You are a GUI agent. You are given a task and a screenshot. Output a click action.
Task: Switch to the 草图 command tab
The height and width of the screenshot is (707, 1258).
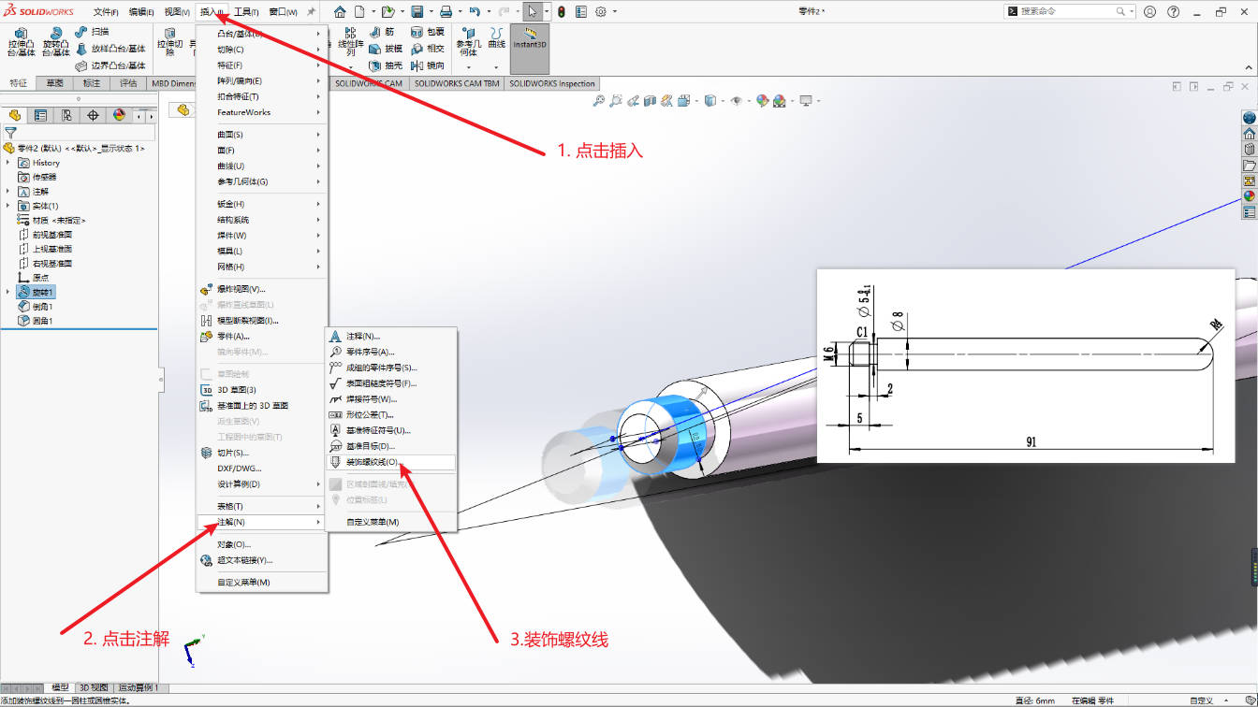point(55,83)
